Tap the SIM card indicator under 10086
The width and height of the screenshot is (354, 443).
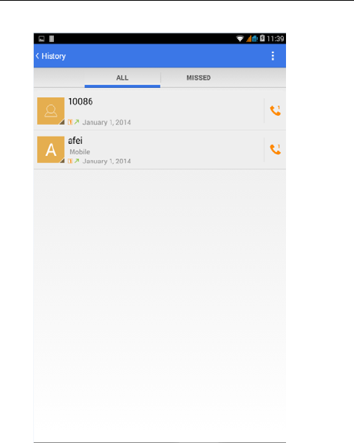tap(70, 123)
